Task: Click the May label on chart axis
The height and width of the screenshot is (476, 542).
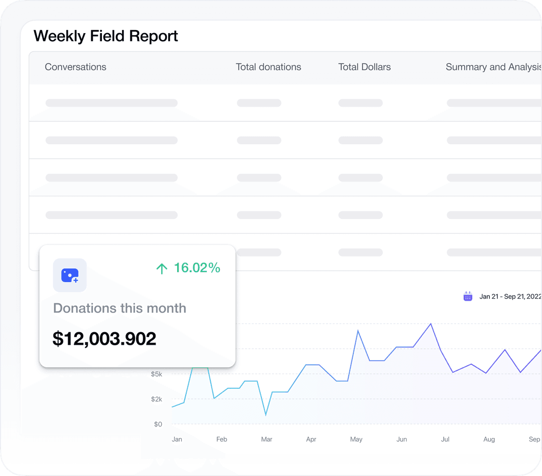Action: click(356, 439)
